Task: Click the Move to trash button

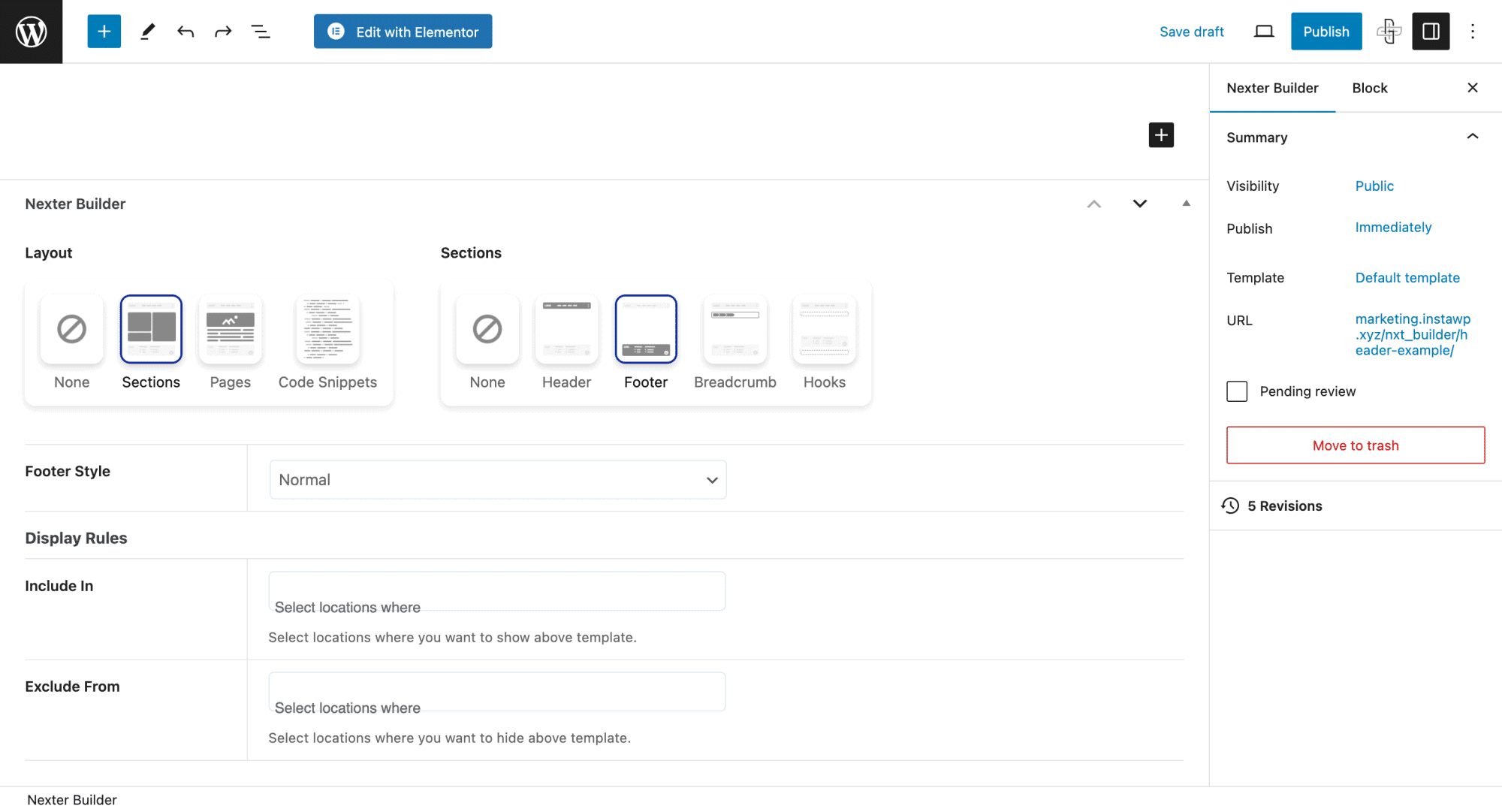Action: (x=1355, y=445)
